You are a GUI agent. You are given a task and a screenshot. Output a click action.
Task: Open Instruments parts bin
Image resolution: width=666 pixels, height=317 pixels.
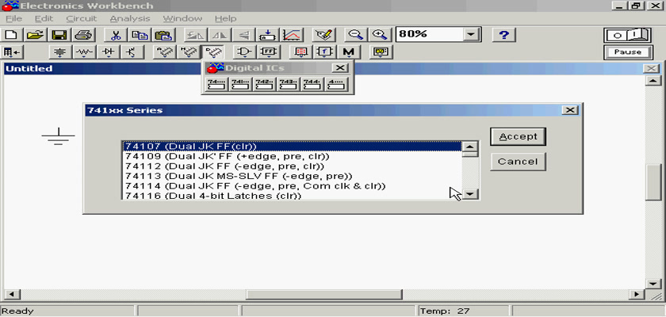point(381,52)
